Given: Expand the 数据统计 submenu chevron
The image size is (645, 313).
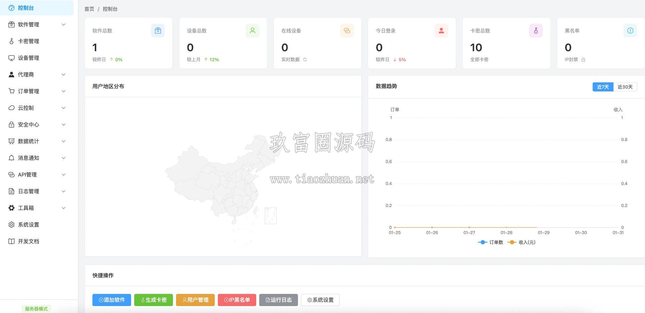Looking at the screenshot, I should point(63,141).
